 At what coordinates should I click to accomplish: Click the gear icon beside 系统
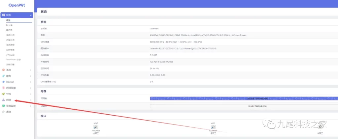click(3, 70)
